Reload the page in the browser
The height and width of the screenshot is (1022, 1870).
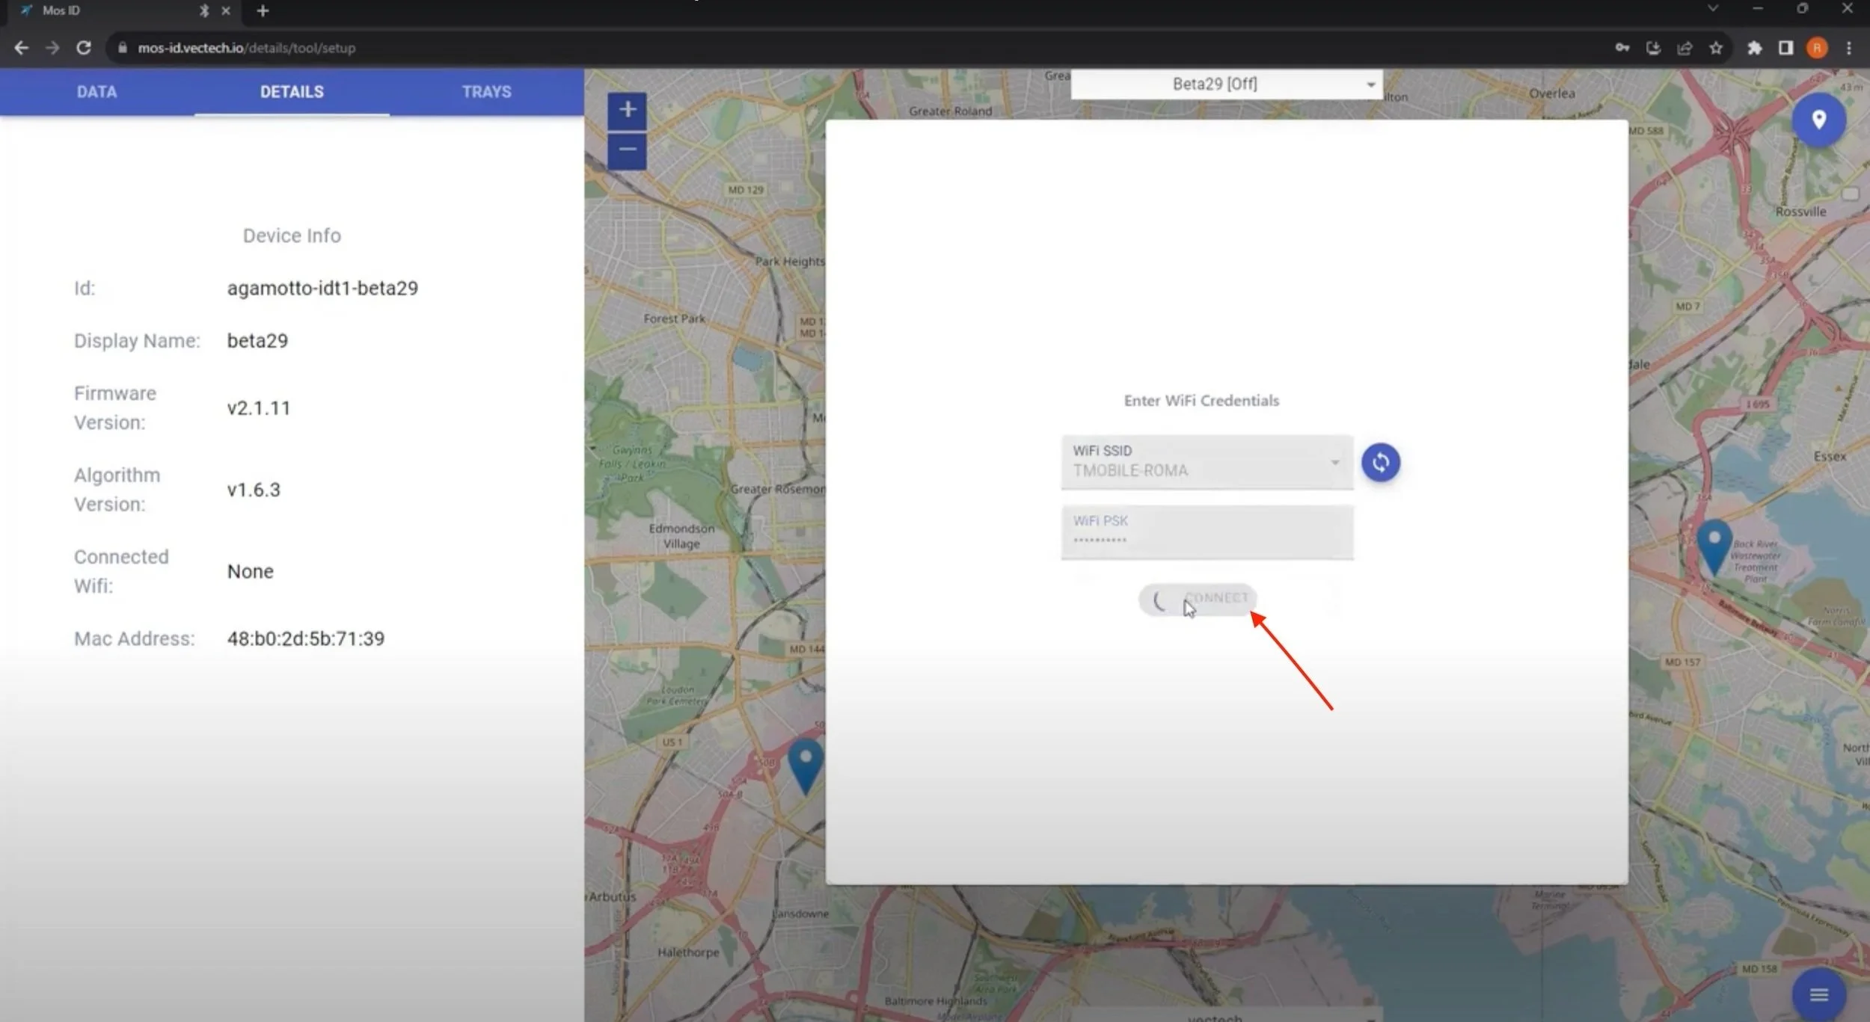84,48
